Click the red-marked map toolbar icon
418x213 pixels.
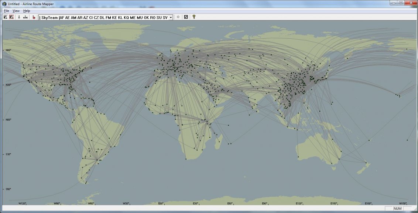(11, 17)
